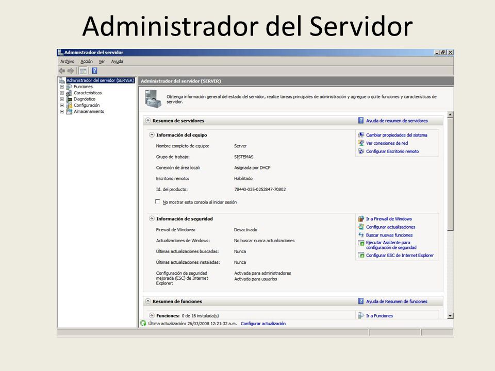This screenshot has height=371, width=495.
Task: Collapse the Resumen de funciones section
Action: coord(148,301)
